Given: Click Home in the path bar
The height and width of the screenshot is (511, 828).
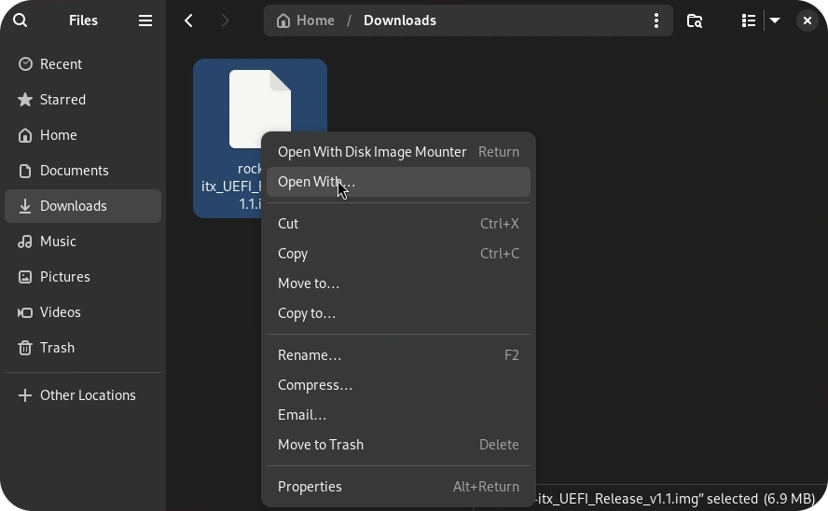Looking at the screenshot, I should pos(315,21).
